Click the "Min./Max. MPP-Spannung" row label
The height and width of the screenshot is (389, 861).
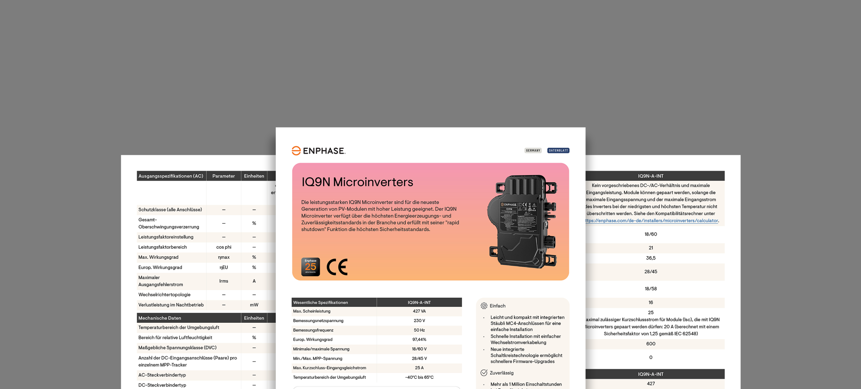click(318, 358)
